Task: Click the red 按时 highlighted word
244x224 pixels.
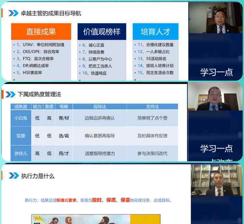Action: point(97,200)
